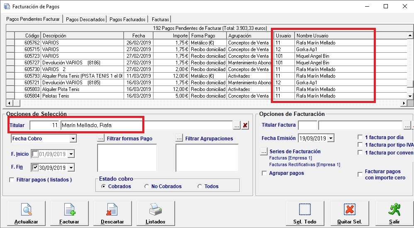Open Titular lookup ellipsis button

[x=236, y=125]
